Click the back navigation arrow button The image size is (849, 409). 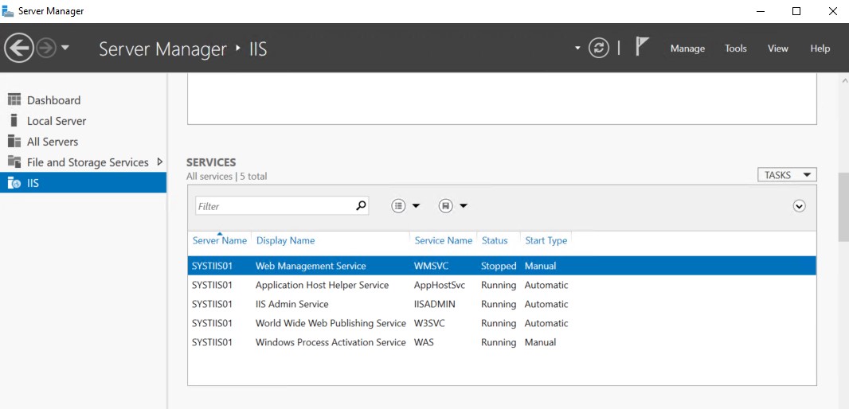[19, 49]
